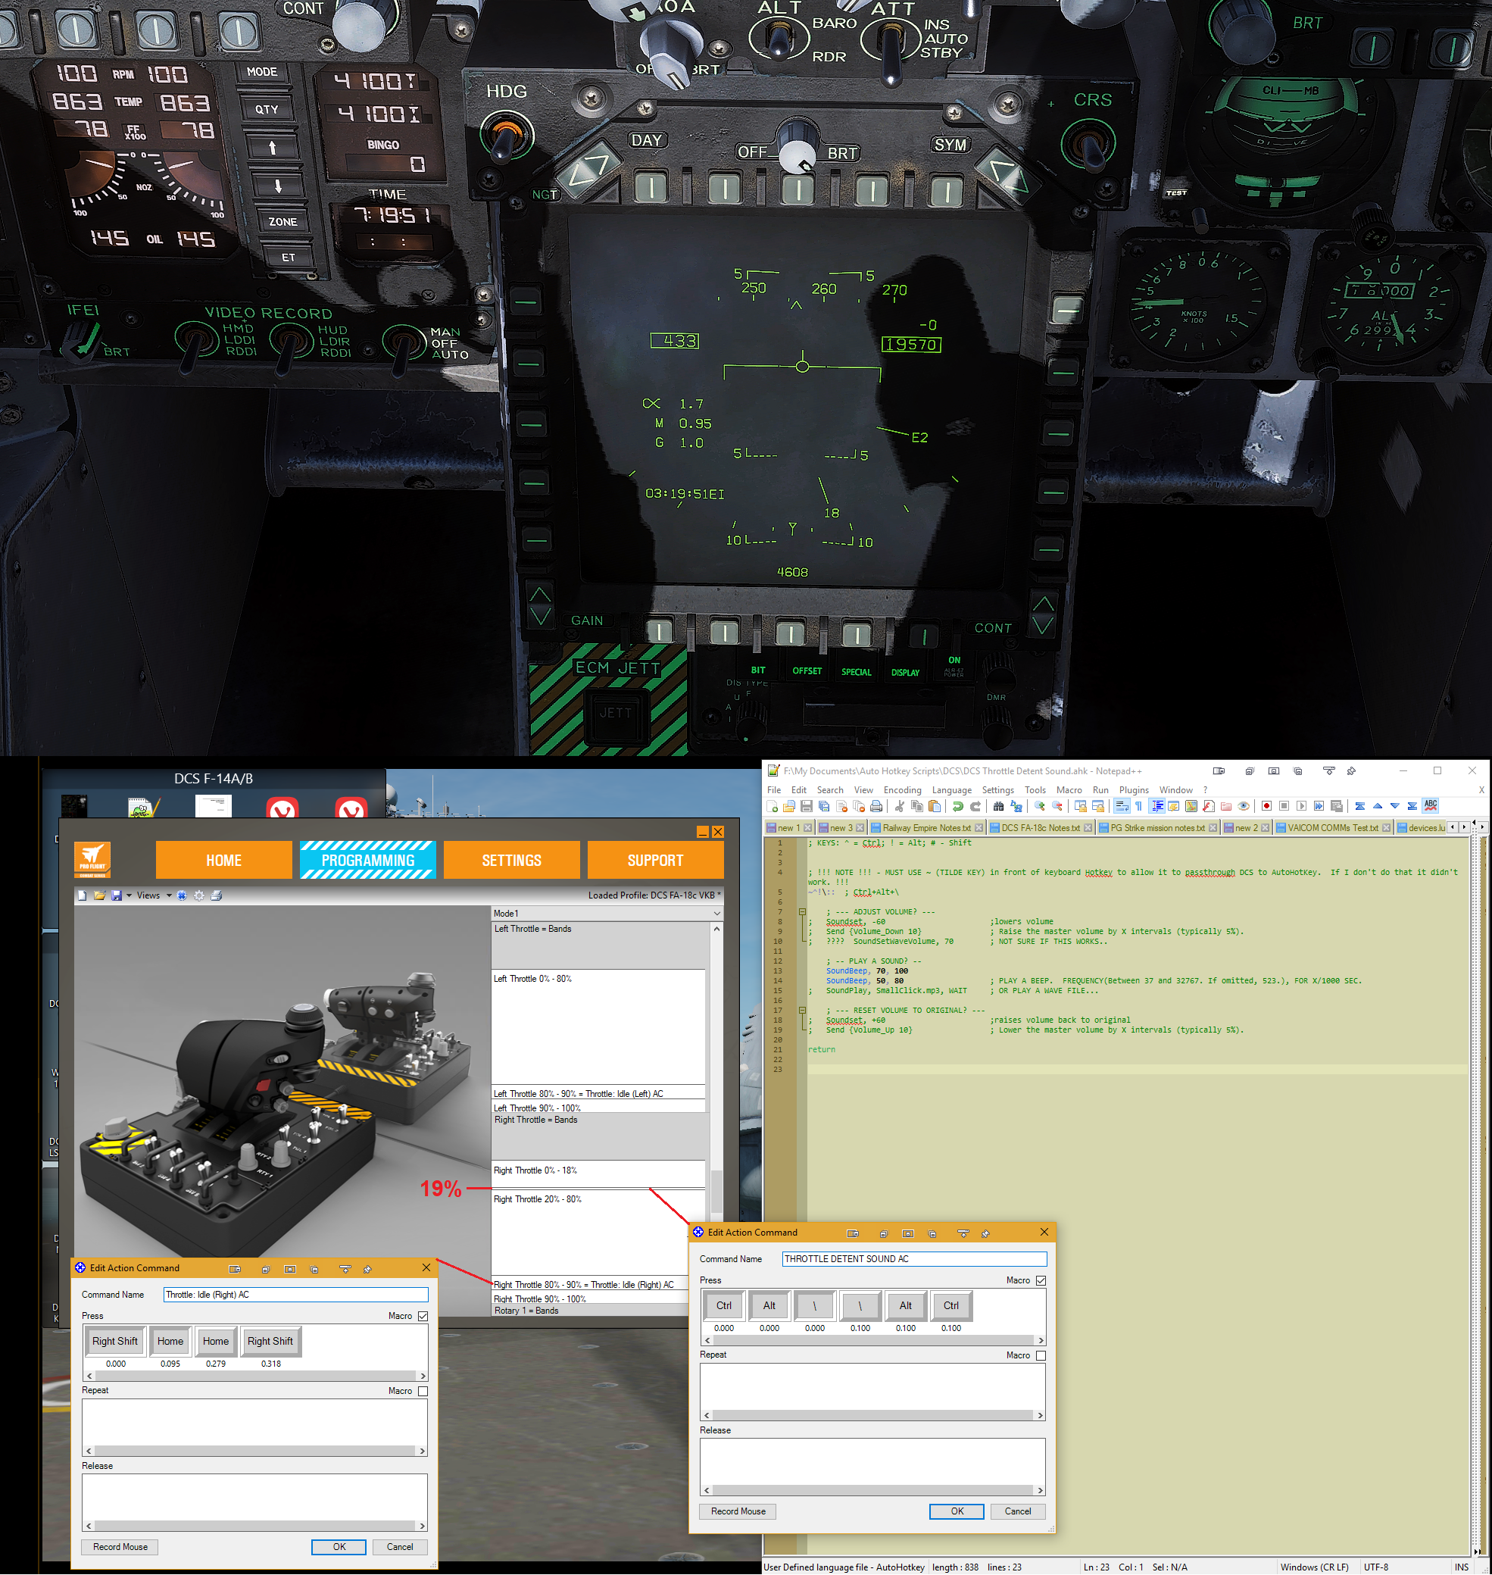Toggle Press Macro checkbox for Throttle Idle command
The image size is (1492, 1575).
click(423, 1317)
